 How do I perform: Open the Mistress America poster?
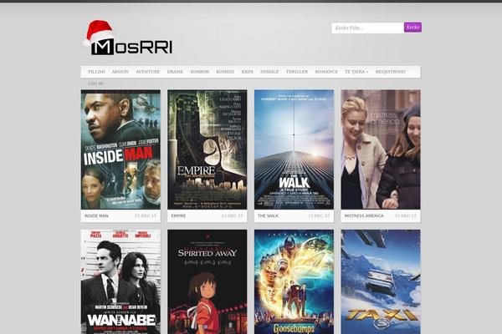point(381,149)
